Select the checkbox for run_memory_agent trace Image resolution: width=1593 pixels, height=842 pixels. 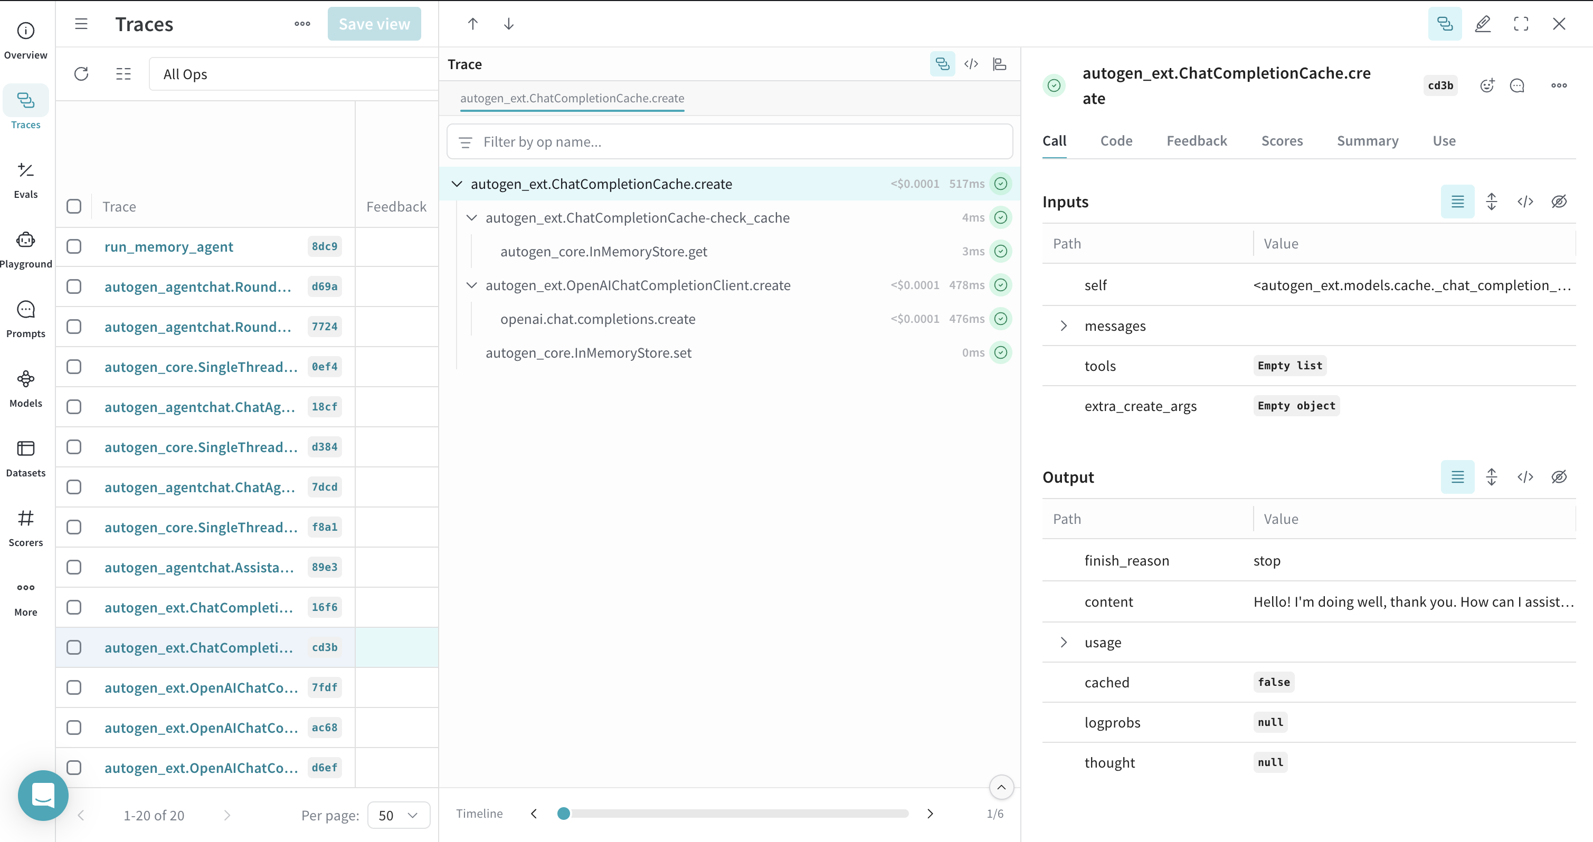point(74,246)
